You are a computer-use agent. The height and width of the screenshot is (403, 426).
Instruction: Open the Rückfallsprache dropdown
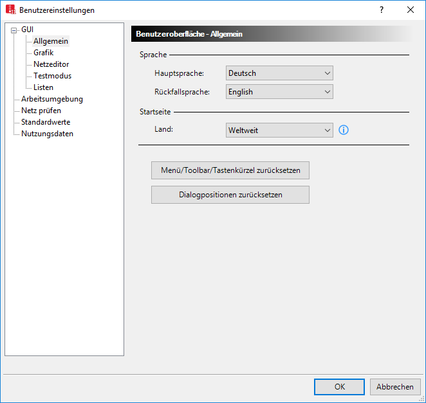(x=279, y=92)
